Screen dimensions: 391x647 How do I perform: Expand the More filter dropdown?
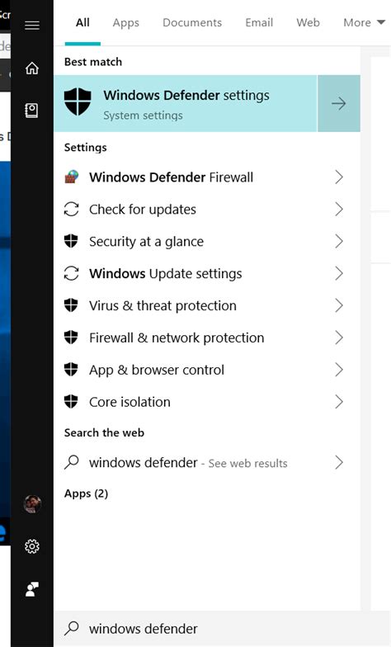tap(364, 22)
